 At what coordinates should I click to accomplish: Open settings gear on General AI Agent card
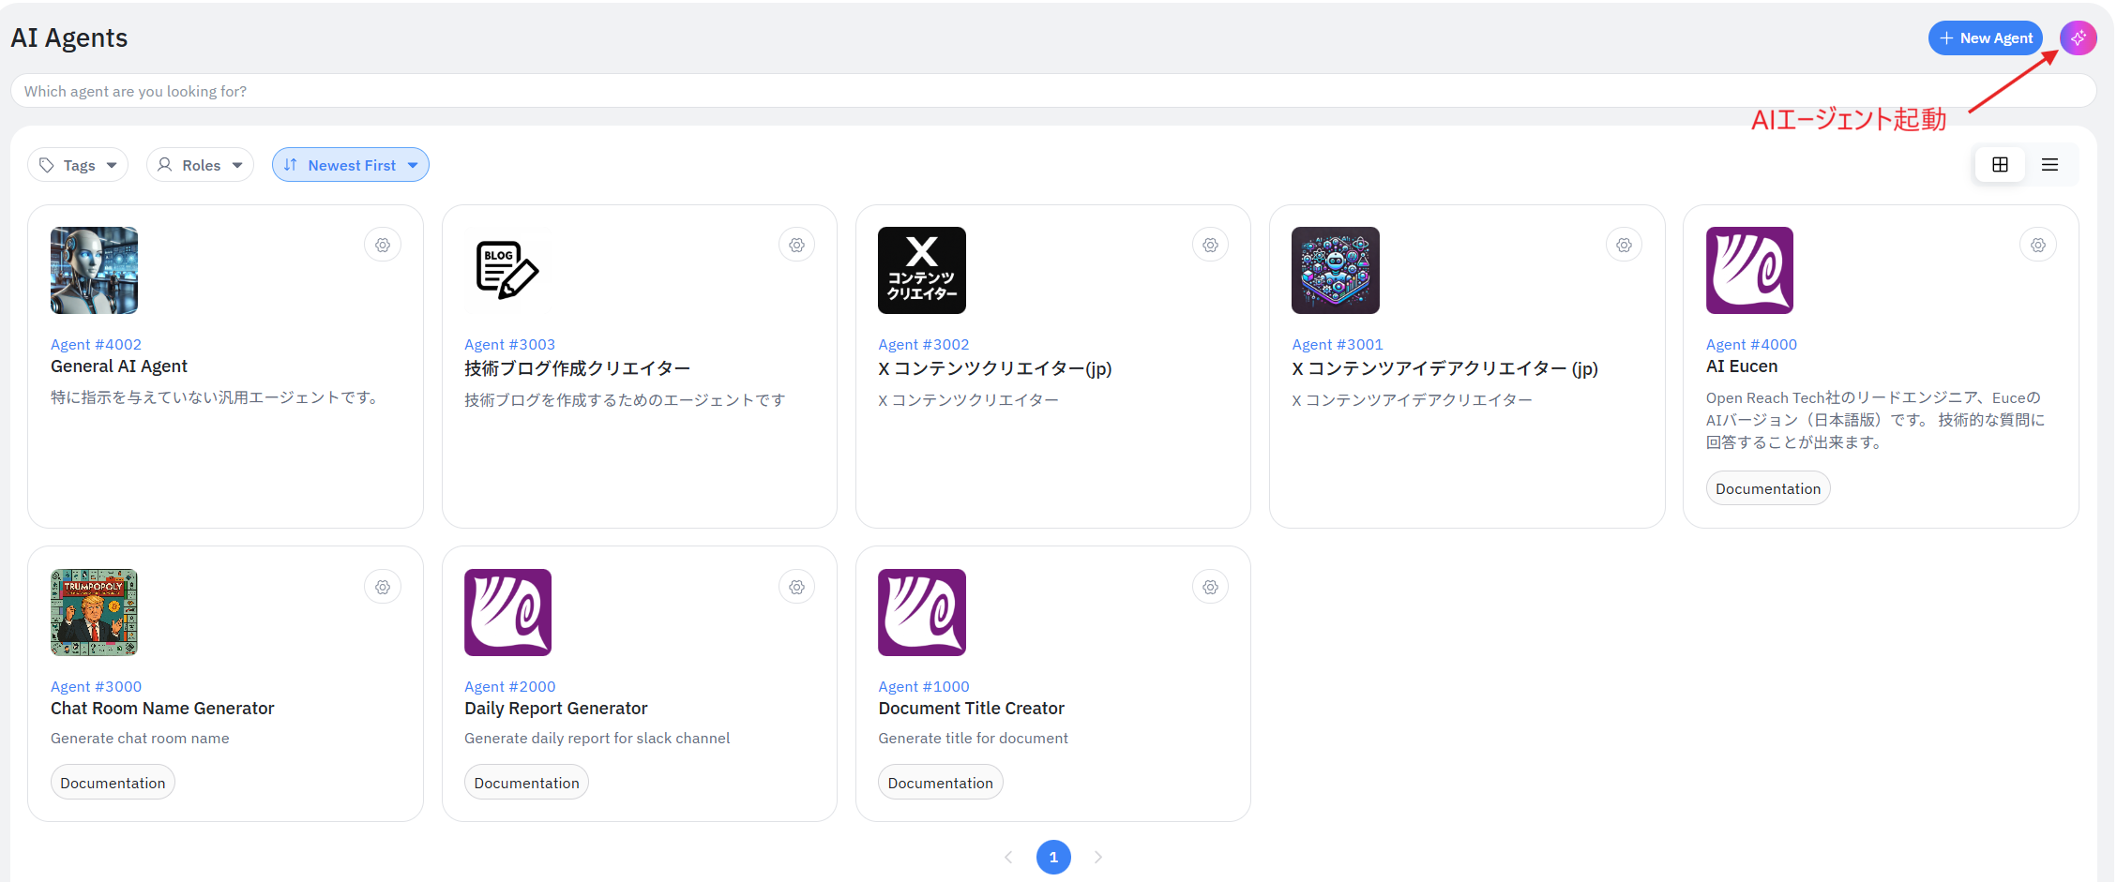pyautogui.click(x=383, y=246)
